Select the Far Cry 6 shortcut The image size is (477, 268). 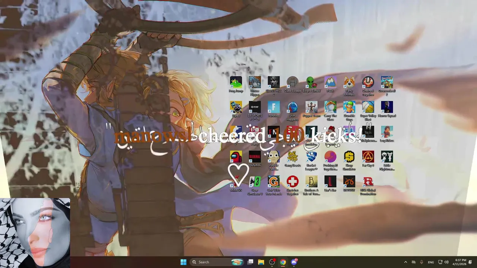click(x=368, y=159)
